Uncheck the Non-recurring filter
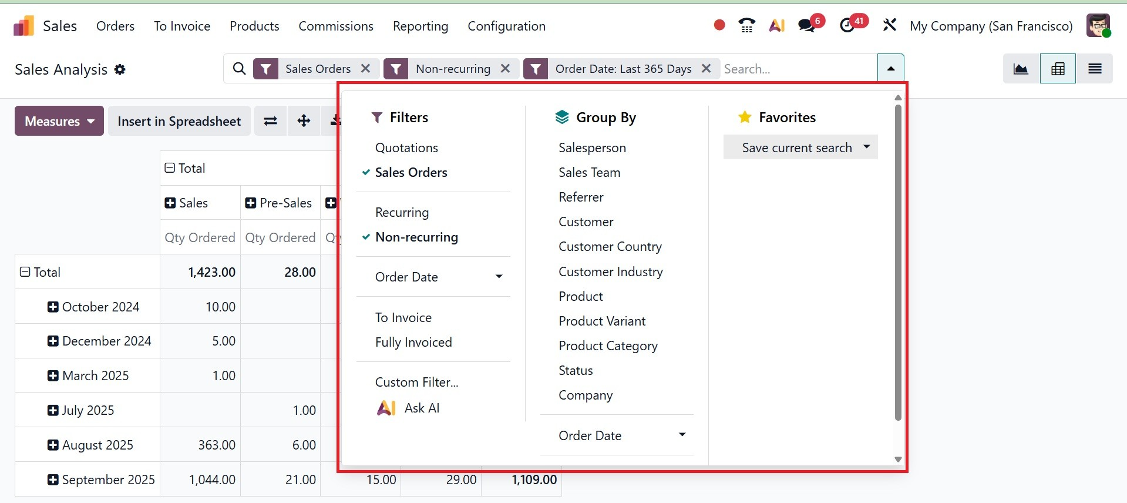The height and width of the screenshot is (503, 1127). (416, 237)
